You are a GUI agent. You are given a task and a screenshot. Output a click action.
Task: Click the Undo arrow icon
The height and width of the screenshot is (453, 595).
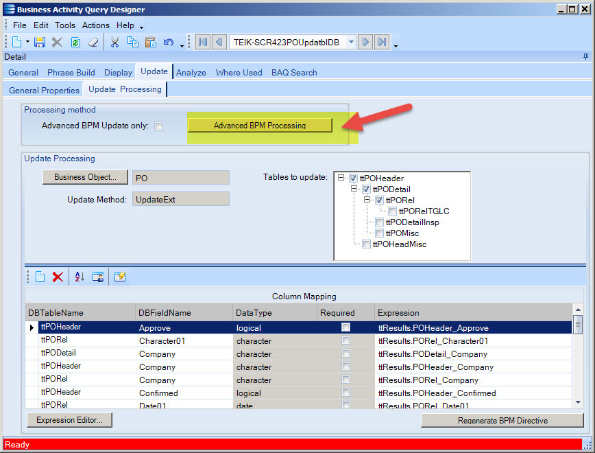pos(169,43)
